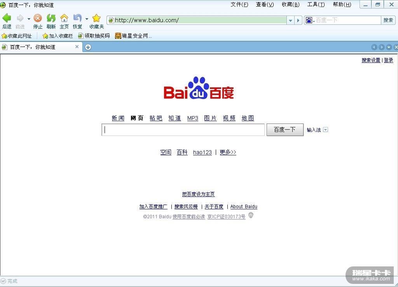398x287 pixels.
Task: Open the 收藏(B) menu
Action: 291,5
